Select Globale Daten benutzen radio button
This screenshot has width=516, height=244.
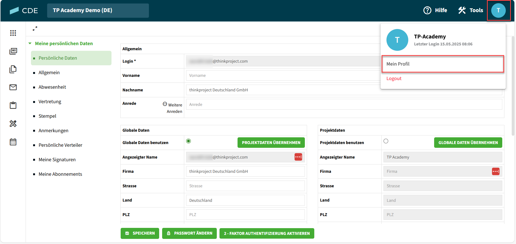pyautogui.click(x=189, y=141)
